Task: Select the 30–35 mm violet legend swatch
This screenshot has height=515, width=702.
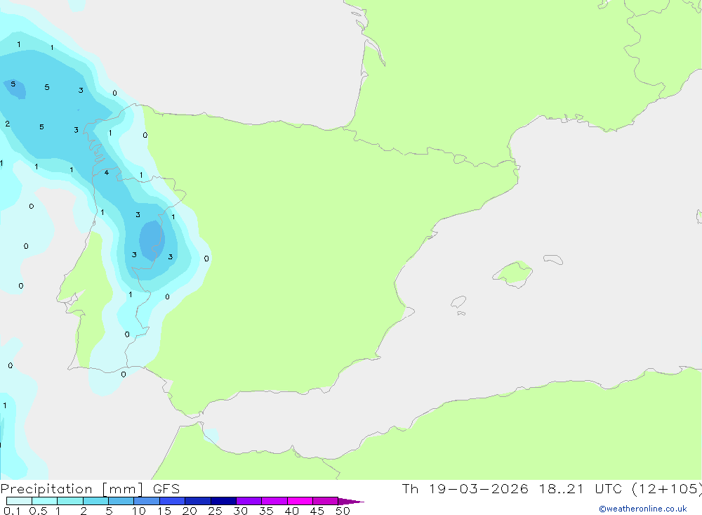Action: (249, 501)
